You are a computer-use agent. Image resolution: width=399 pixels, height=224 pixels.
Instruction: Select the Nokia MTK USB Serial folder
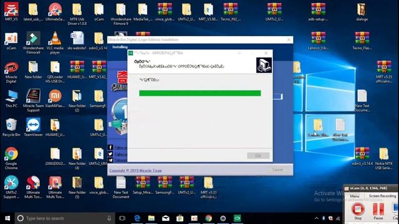tap(384, 159)
